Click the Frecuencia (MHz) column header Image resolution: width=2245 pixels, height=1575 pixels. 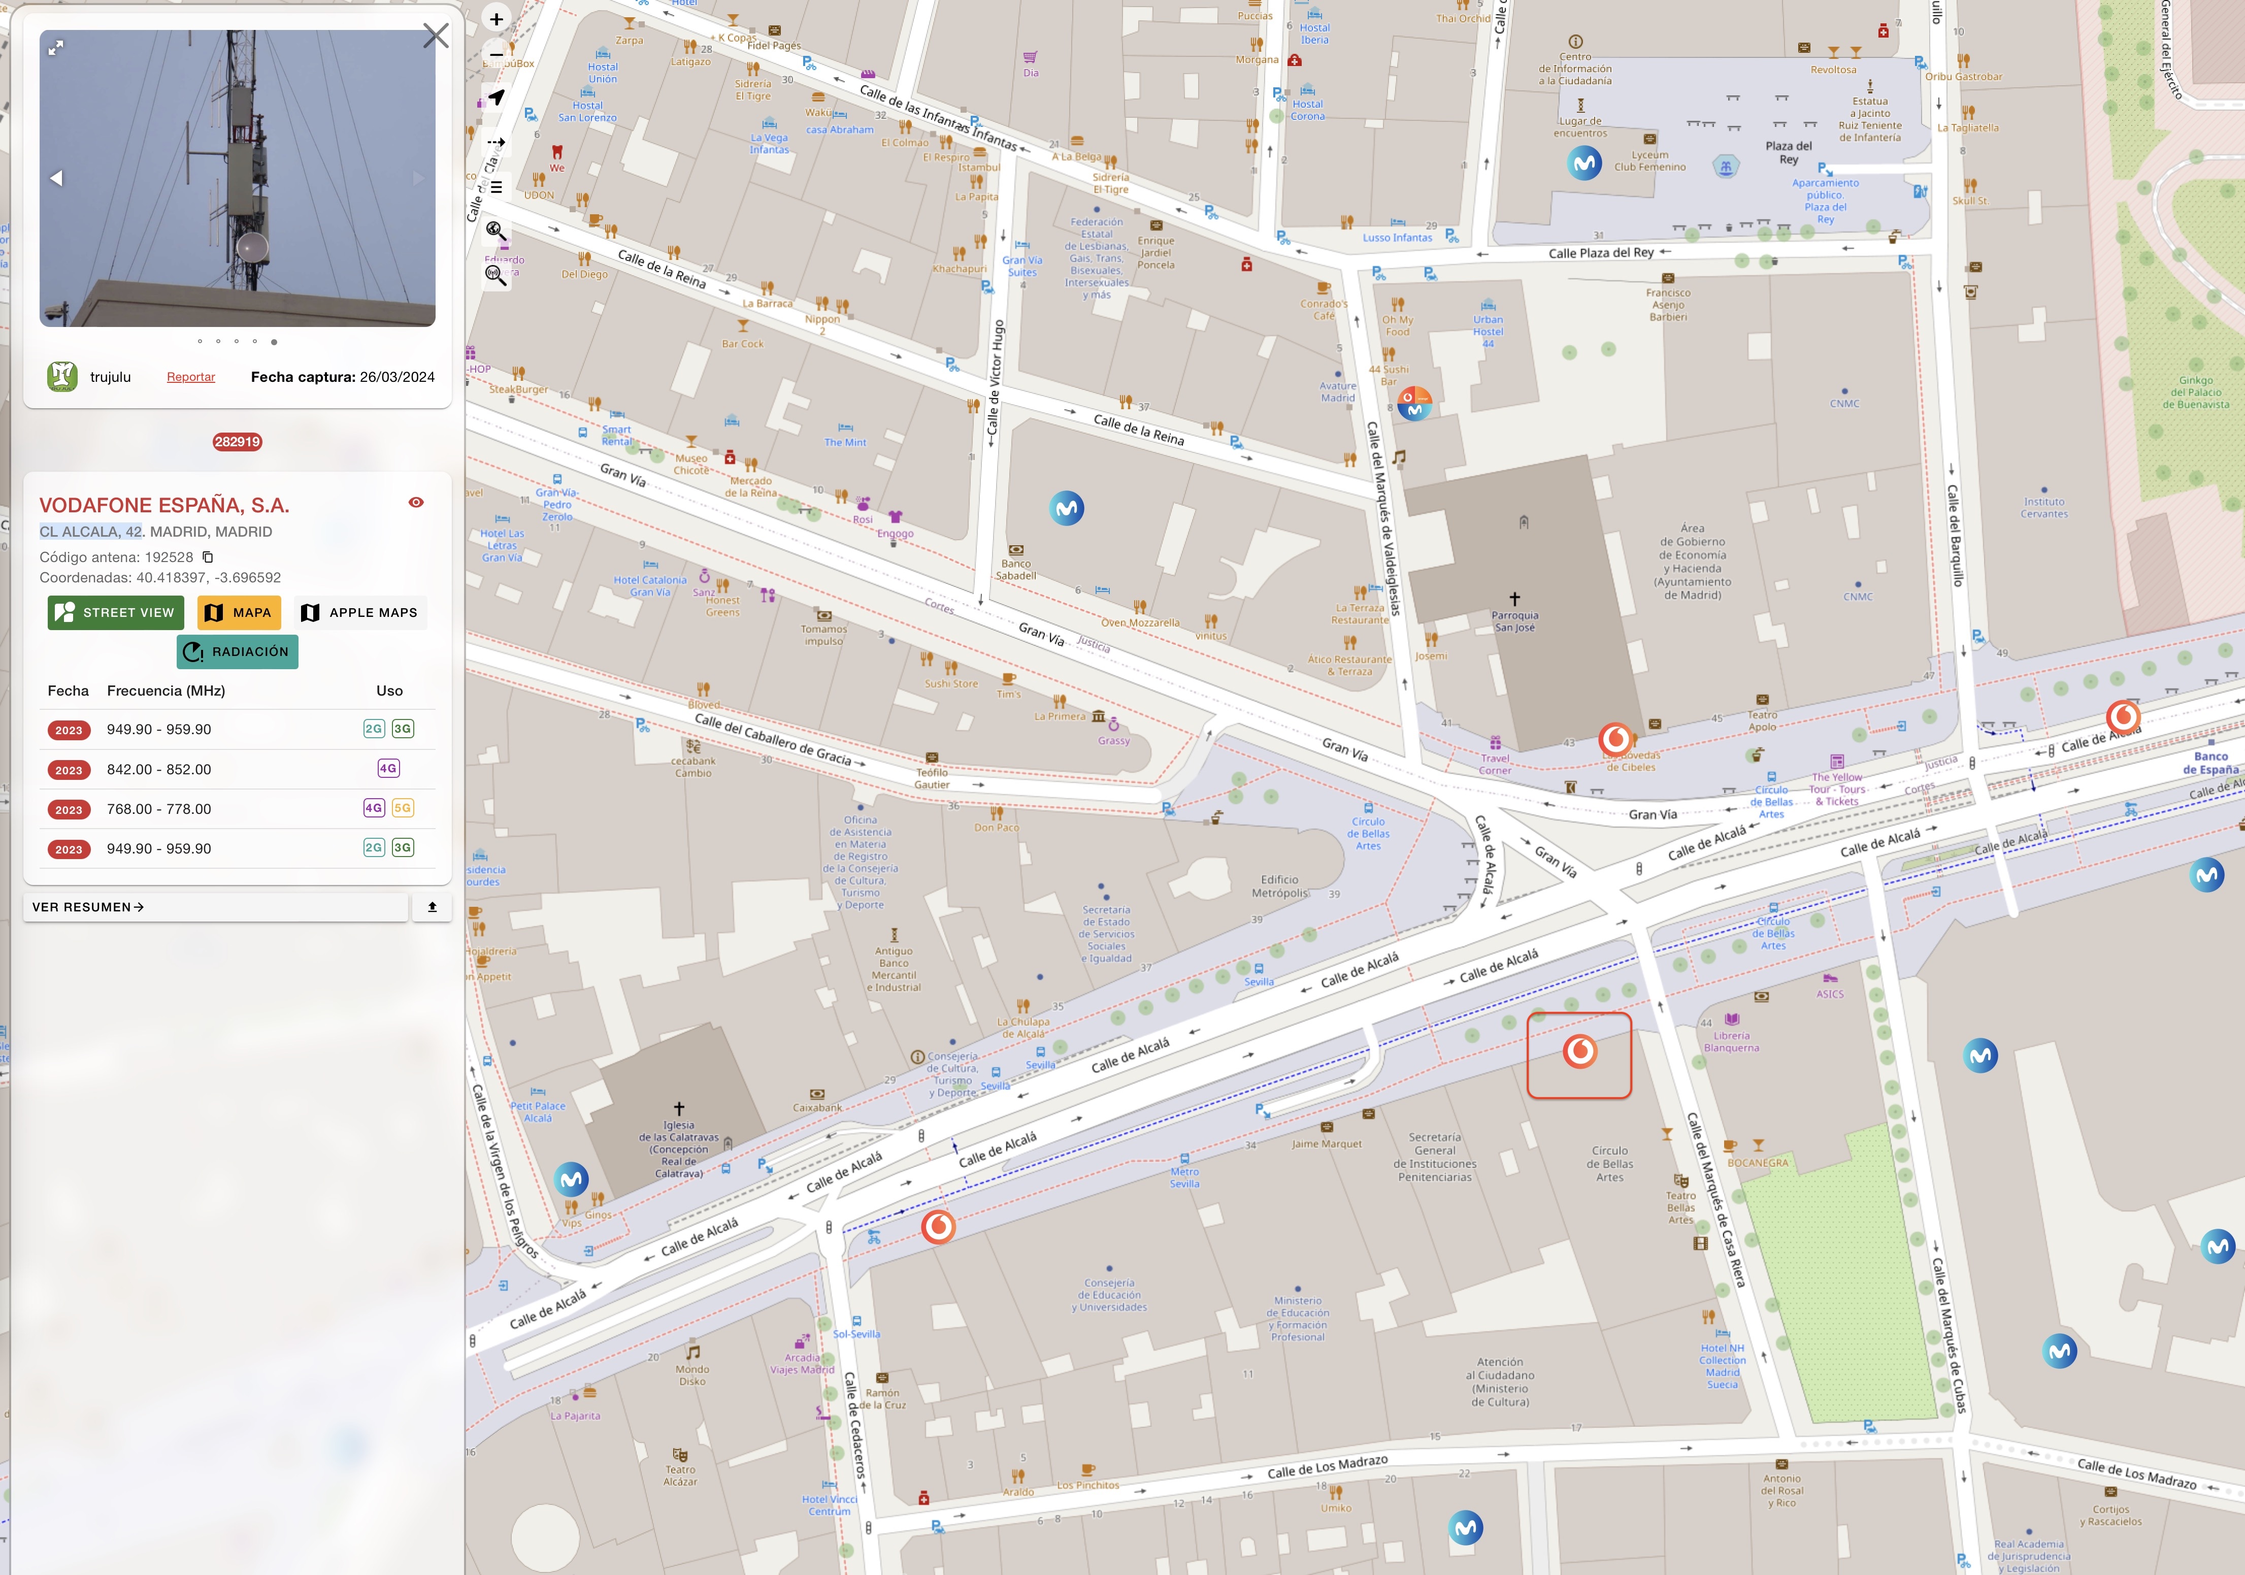166,690
